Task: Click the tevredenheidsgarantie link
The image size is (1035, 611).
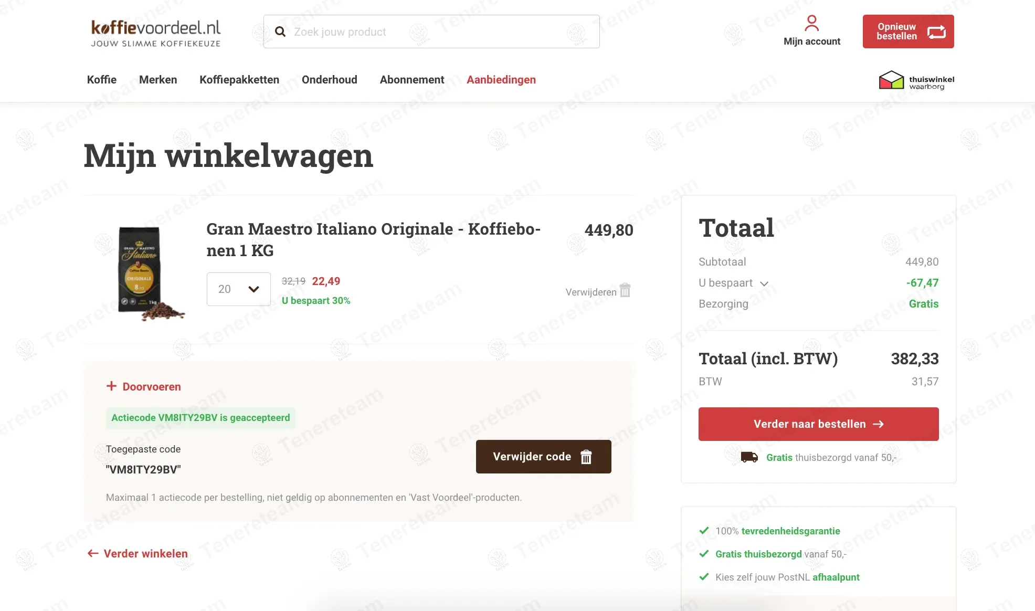Action: pyautogui.click(x=790, y=531)
